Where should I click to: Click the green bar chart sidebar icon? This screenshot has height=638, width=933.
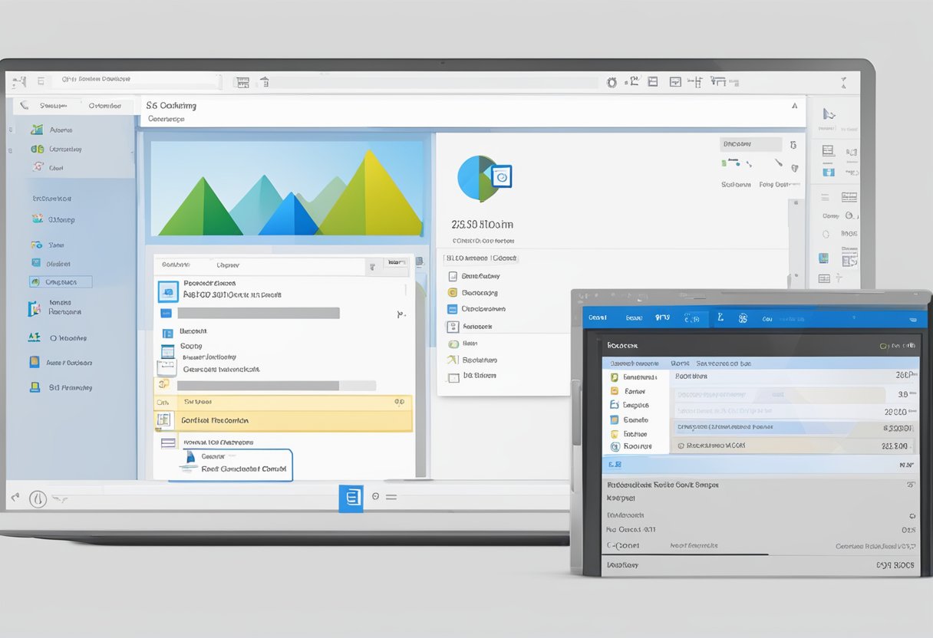(x=36, y=149)
